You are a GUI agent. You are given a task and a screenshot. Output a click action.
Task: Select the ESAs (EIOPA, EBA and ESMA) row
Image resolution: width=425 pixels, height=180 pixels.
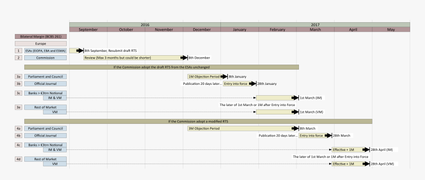[x=45, y=51]
